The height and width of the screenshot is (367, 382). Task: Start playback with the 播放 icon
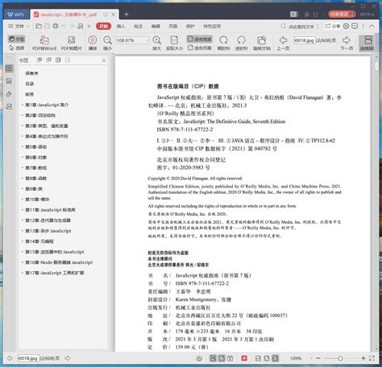pyautogui.click(x=93, y=43)
